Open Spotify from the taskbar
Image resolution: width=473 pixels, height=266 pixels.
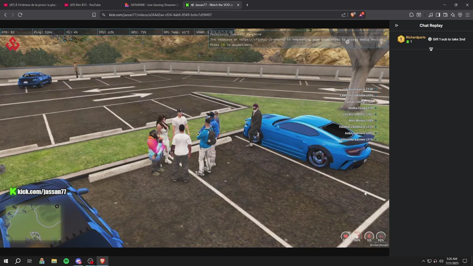click(x=66, y=261)
